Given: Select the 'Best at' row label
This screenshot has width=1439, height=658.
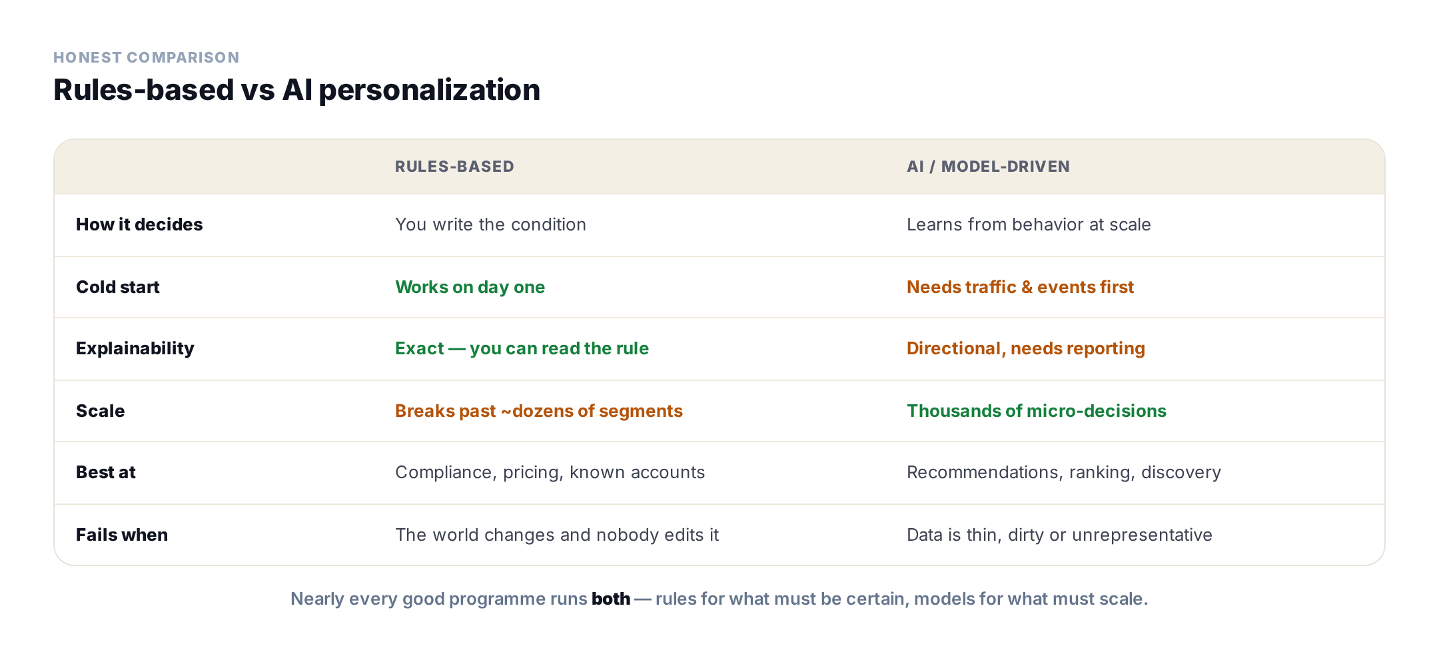Looking at the screenshot, I should click(106, 472).
